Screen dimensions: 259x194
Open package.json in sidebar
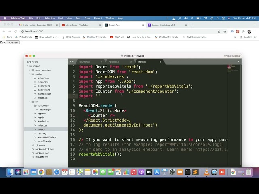(x=42, y=153)
